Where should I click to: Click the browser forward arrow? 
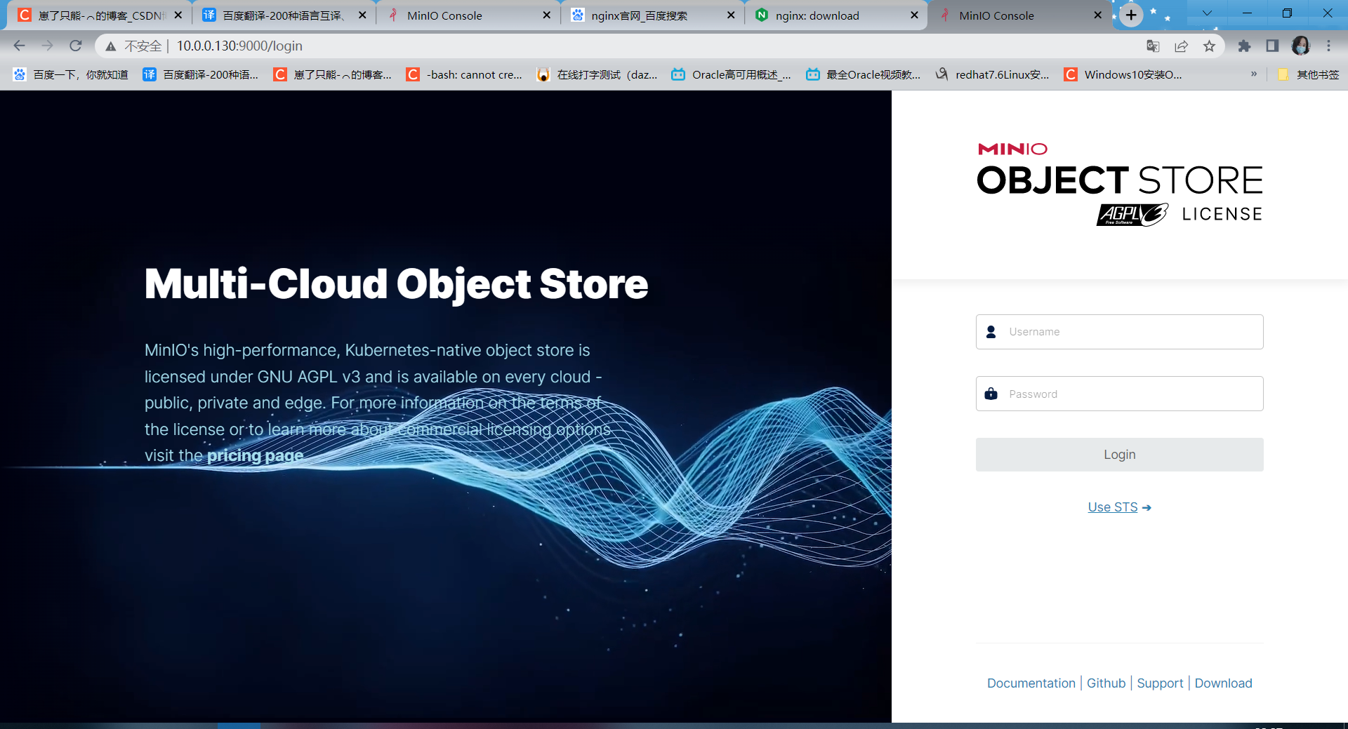click(47, 46)
